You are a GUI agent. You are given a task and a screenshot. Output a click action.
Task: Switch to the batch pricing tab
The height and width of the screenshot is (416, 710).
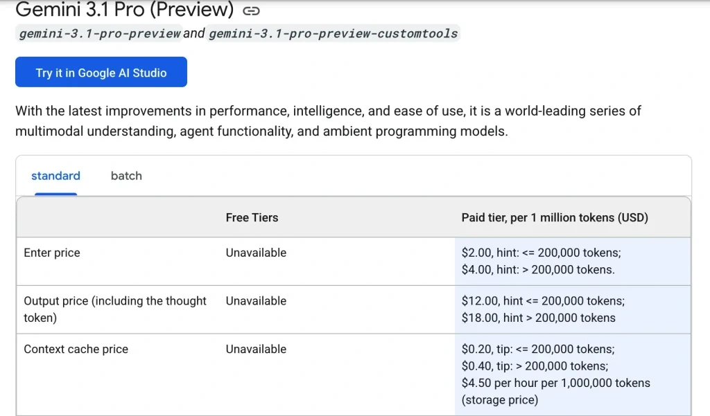[126, 176]
